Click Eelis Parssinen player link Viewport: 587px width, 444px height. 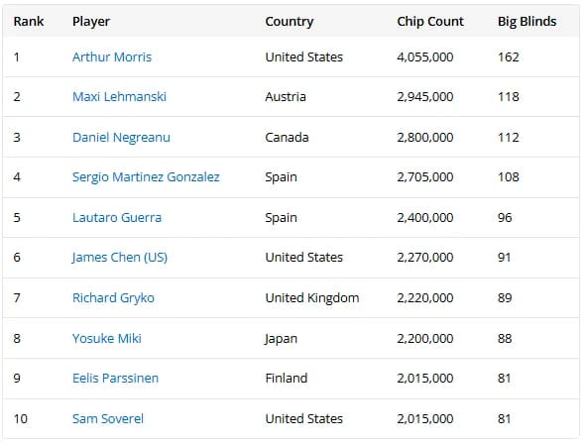(x=115, y=379)
